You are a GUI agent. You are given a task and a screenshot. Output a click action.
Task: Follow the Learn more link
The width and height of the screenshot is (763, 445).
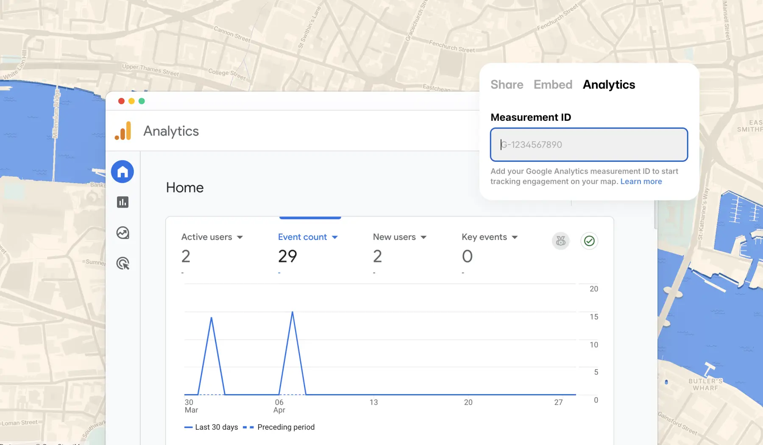click(x=641, y=181)
